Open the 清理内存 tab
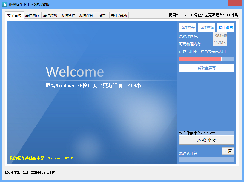The height and width of the screenshot is (182, 244). [32, 16]
